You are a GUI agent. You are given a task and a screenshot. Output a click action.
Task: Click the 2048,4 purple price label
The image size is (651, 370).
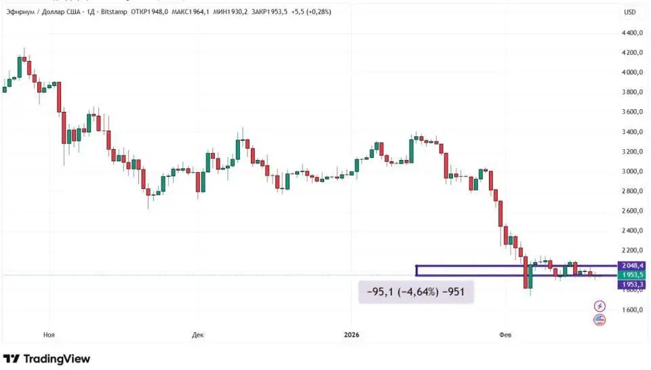click(631, 266)
